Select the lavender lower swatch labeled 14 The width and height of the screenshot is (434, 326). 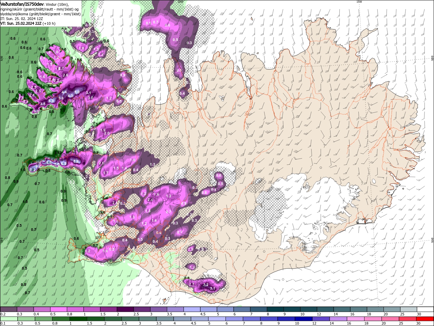tap(338, 319)
